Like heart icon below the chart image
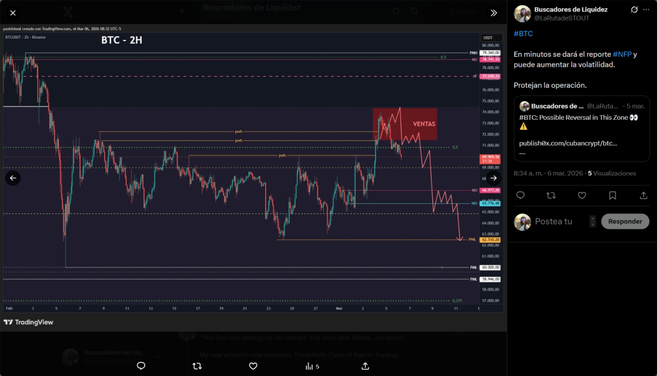The width and height of the screenshot is (657, 376). point(253,366)
